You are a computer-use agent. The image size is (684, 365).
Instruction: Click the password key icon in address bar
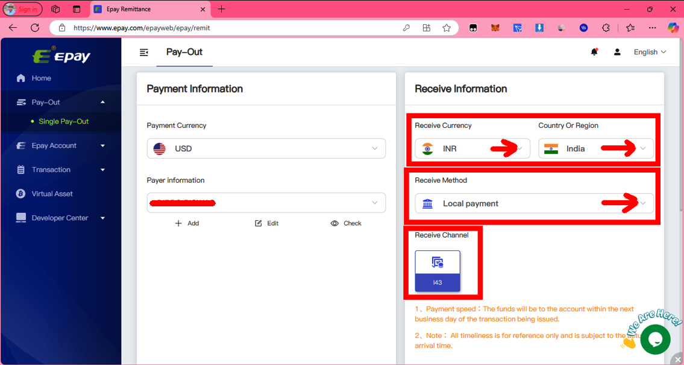406,28
